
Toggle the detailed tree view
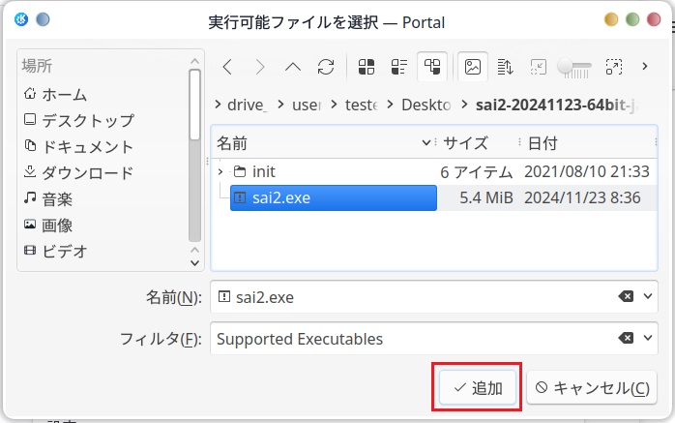click(432, 67)
